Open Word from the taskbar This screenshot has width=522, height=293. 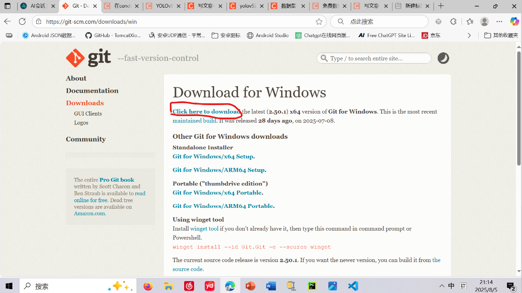tap(271, 286)
